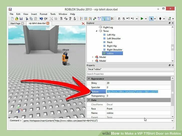
Task: Click the Paste clipboard icon
Action: pos(36,18)
